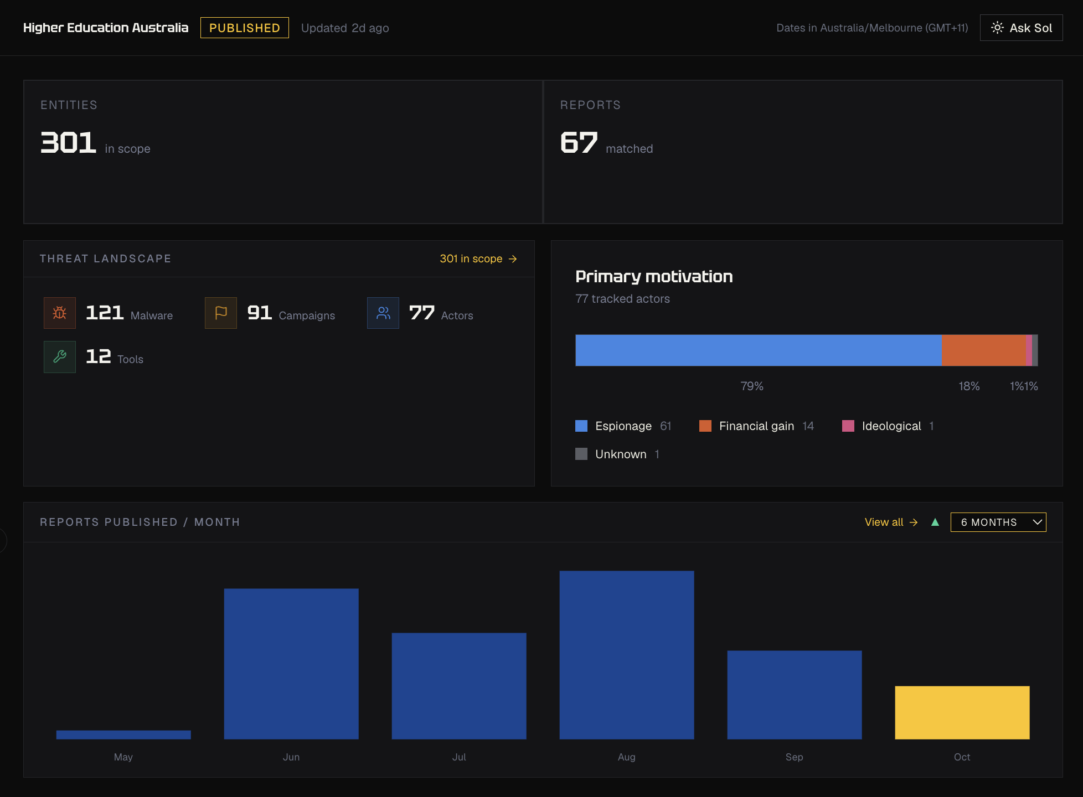Viewport: 1083px width, 797px height.
Task: Click the Campaigns flag icon
Action: click(x=221, y=313)
